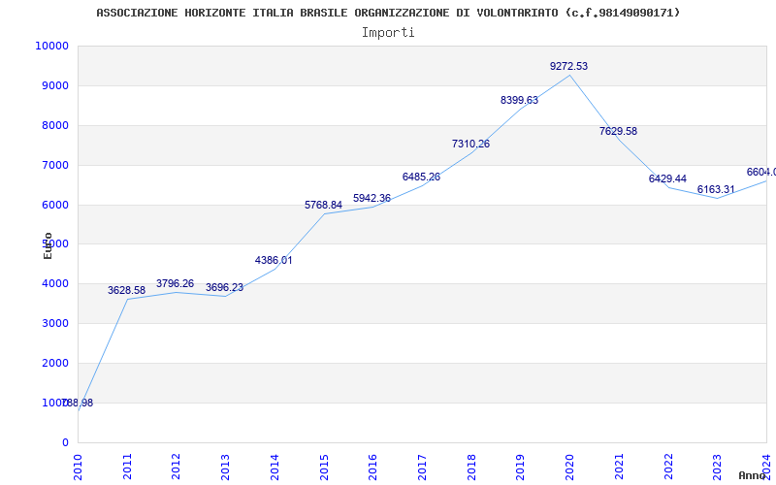Click the 2018 x-axis year label
The width and height of the screenshot is (776, 485).
pyautogui.click(x=471, y=467)
